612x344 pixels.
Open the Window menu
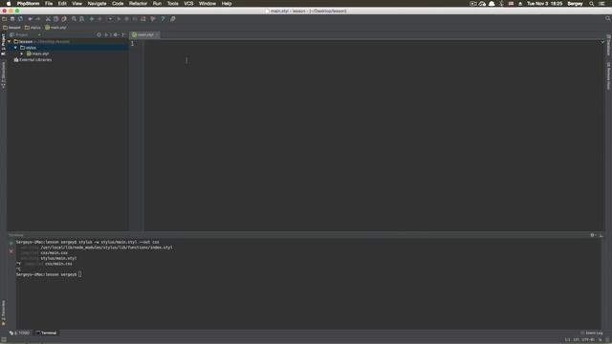pos(208,4)
